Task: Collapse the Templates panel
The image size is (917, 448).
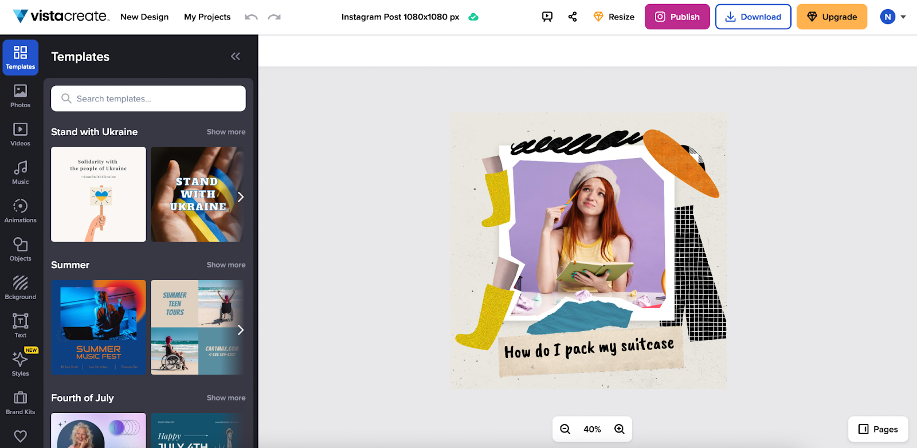Action: 236,56
